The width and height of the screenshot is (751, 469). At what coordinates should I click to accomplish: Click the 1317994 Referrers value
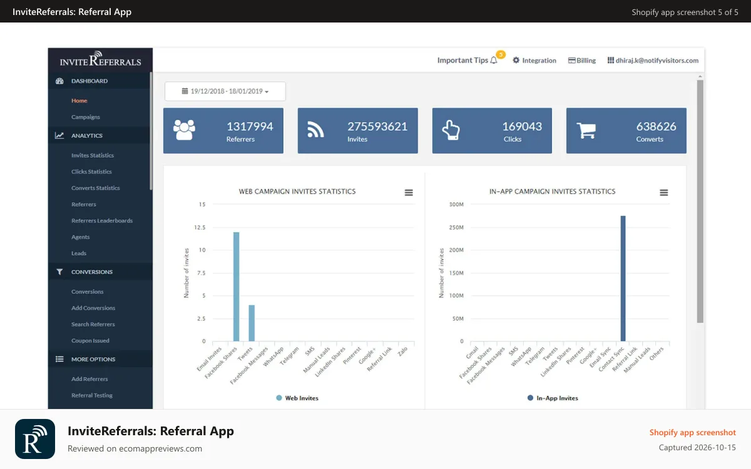[250, 126]
